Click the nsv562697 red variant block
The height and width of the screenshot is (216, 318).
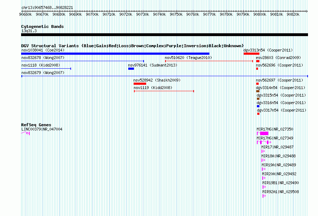(x=257, y=84)
